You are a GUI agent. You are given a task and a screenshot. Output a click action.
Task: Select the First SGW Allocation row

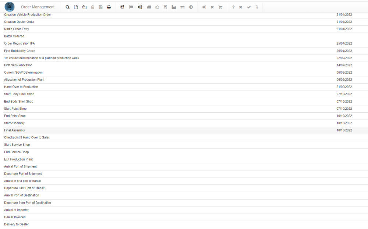pos(185,65)
